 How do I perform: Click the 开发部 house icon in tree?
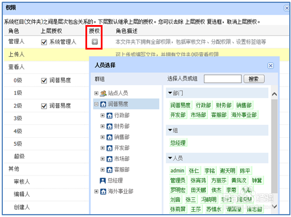(109, 148)
